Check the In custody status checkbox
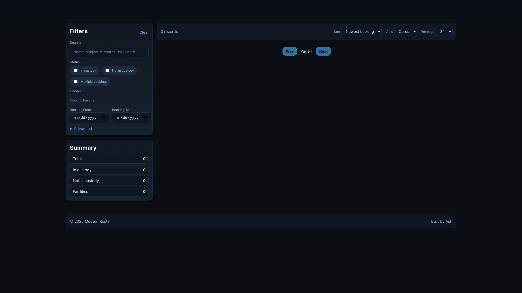522x293 pixels. click(x=76, y=71)
